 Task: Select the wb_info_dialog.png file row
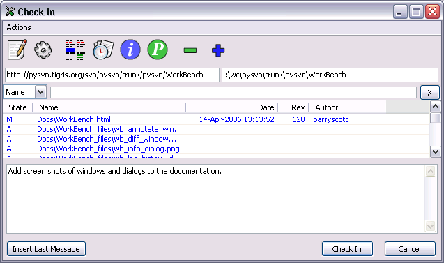(x=216, y=149)
